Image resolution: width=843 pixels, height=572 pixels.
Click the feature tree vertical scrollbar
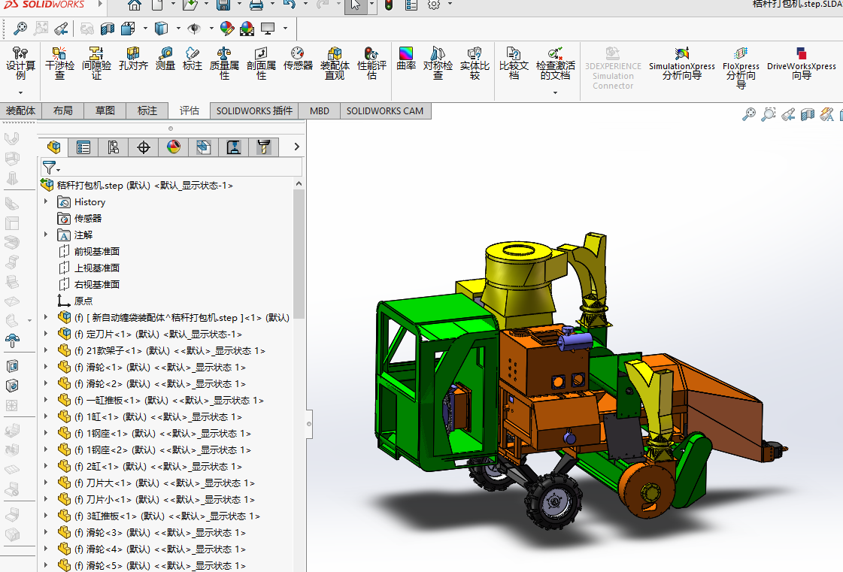[x=299, y=256]
